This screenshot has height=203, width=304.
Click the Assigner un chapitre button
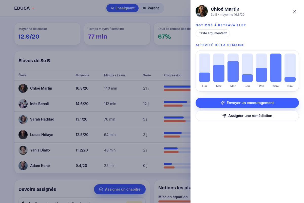[120, 189]
